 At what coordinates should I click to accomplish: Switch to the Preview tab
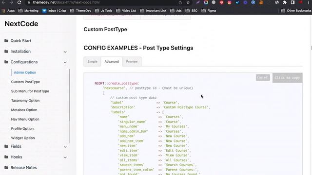click(x=132, y=62)
